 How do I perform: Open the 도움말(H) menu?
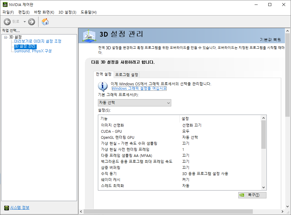tap(89, 12)
